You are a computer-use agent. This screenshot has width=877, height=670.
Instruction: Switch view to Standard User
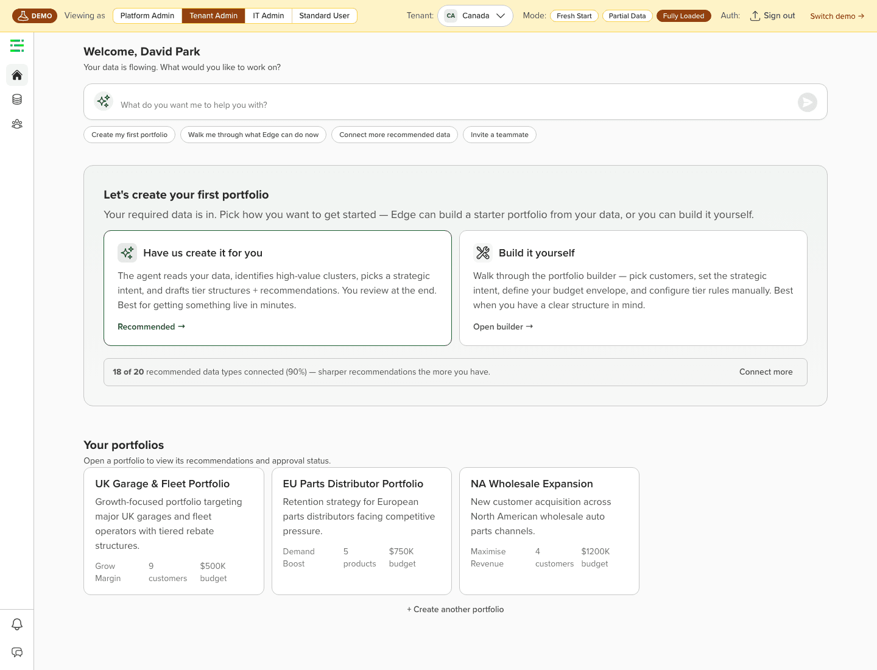(x=324, y=16)
